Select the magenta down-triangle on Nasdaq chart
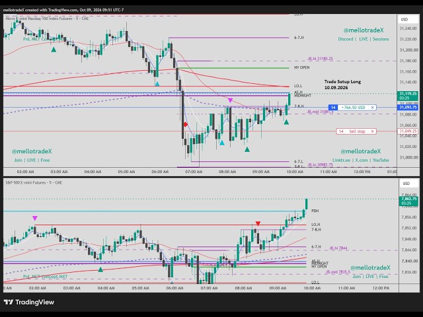Screen dimensions: 423x317 pyautogui.click(x=230, y=100)
